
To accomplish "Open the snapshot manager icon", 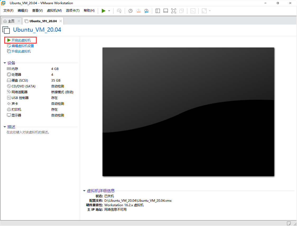I will pyautogui.click(x=146, y=11).
